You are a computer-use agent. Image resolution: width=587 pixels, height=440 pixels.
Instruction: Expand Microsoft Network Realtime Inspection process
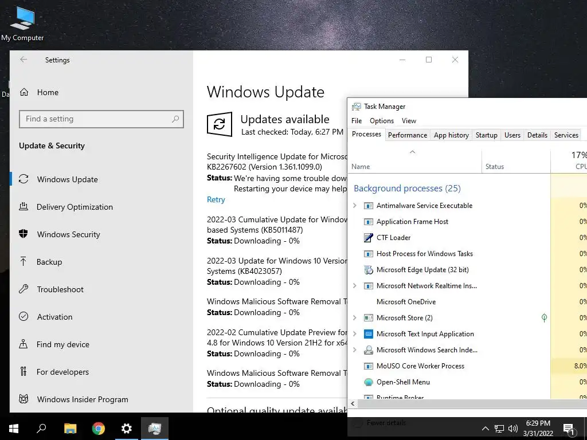tap(355, 286)
